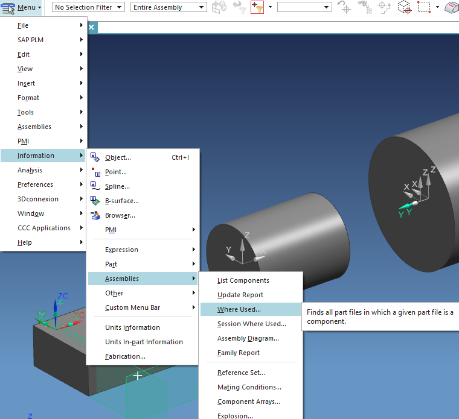Click the funnel selection filter icon
Viewport: 459px width, 419px height.
pyautogui.click(x=257, y=7)
